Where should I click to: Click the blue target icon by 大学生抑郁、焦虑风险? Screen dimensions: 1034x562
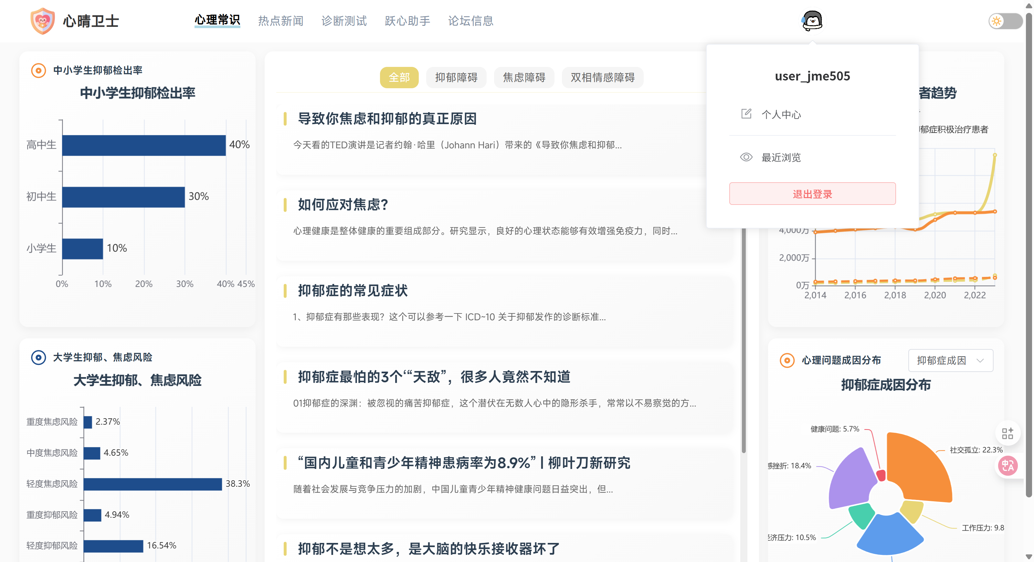click(x=38, y=357)
